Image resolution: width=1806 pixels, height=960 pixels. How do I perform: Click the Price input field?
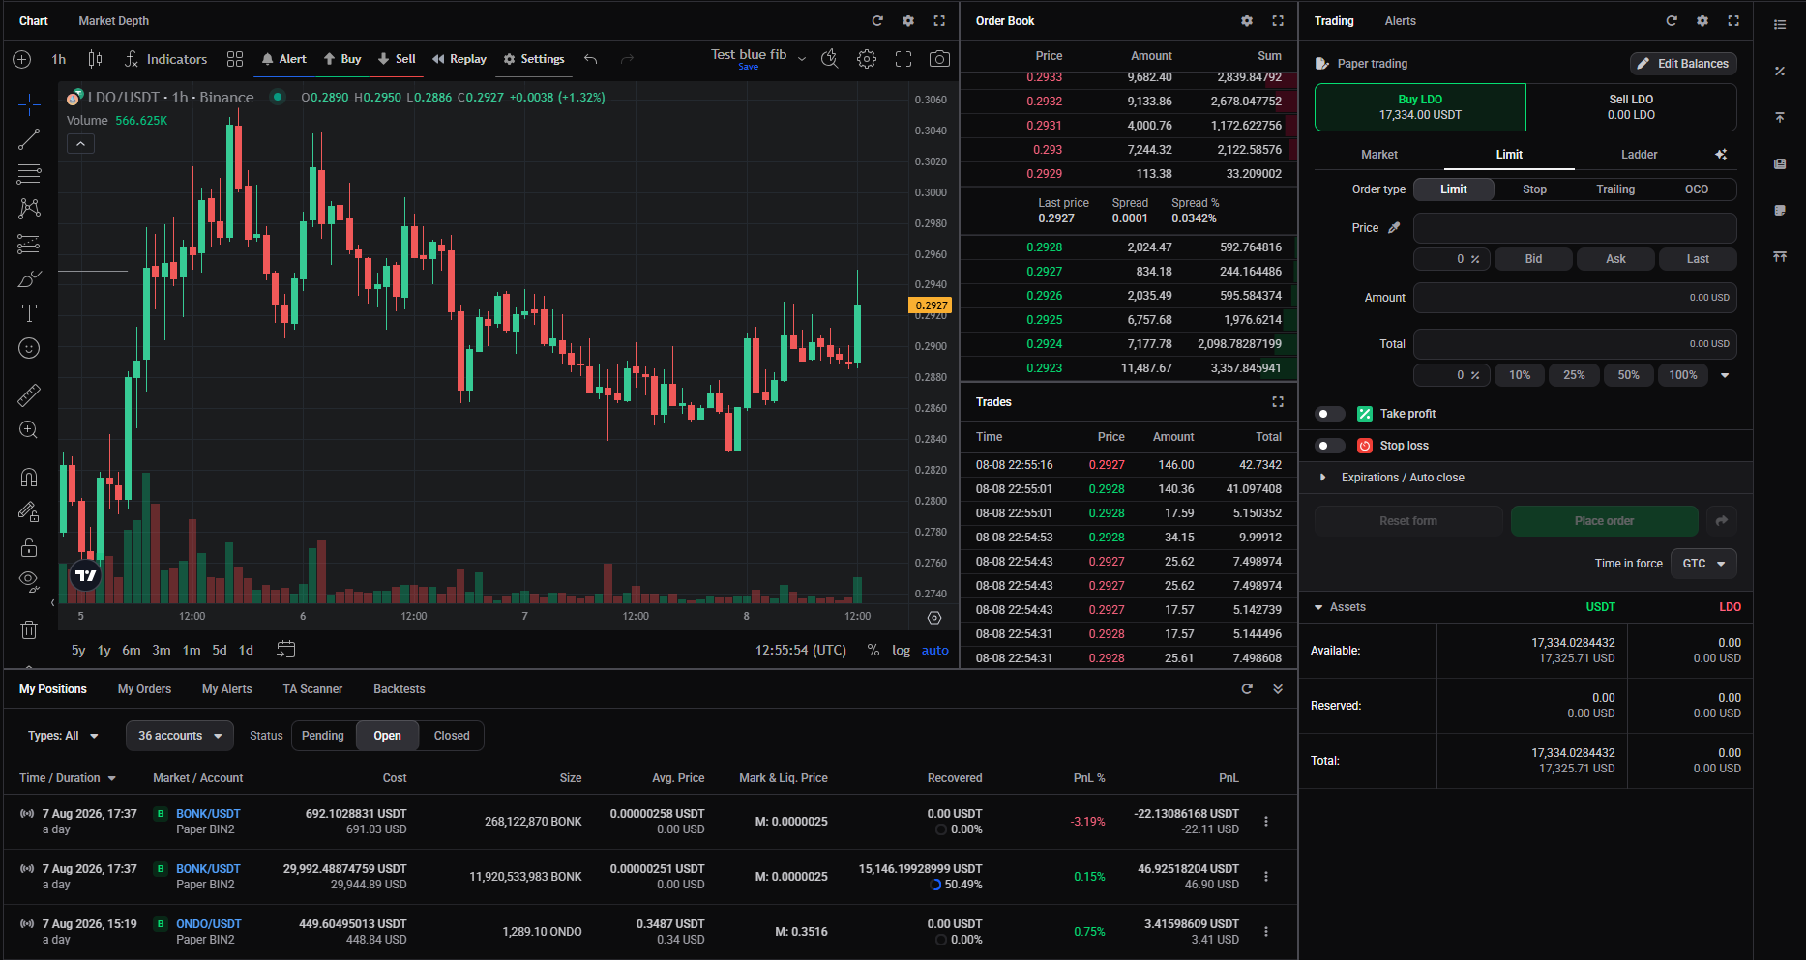(1575, 228)
